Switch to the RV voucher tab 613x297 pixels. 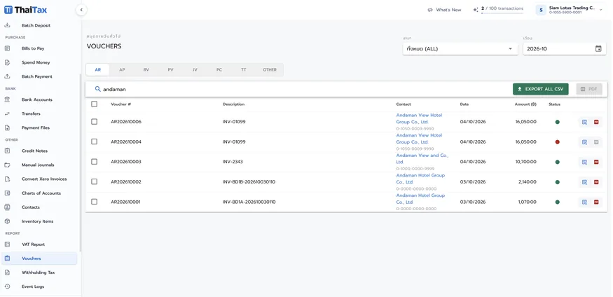pyautogui.click(x=146, y=69)
